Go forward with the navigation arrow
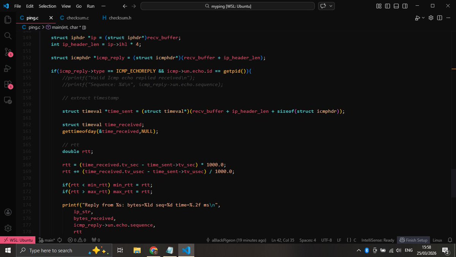456x257 pixels. (x=133, y=6)
